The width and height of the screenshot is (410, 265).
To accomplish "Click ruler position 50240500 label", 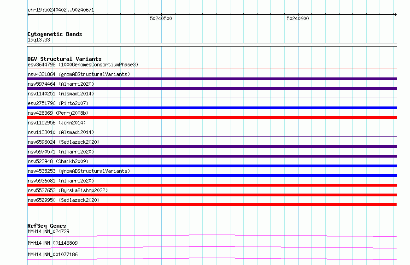I will coord(161,18).
